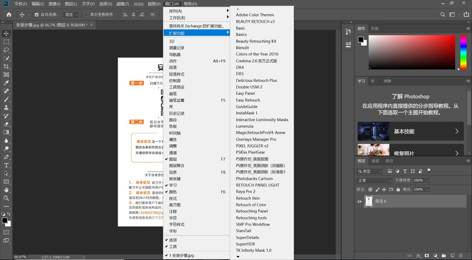Select the Path Selection tool
This screenshot has width=472, height=260.
[x=6, y=173]
